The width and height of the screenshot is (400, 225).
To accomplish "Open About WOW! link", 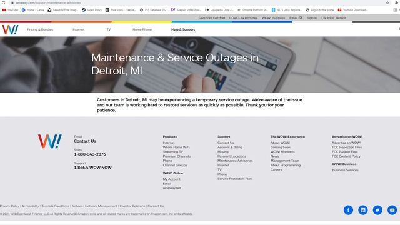I will (280, 143).
